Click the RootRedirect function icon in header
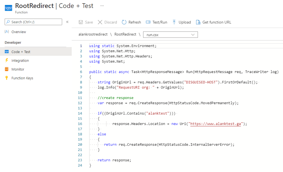 (x=9, y=8)
